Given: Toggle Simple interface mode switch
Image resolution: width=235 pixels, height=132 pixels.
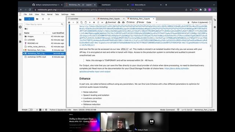Looking at the screenshot, I should coord(30,110).
